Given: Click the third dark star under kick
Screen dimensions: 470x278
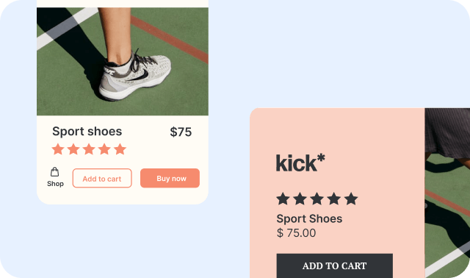Looking at the screenshot, I should (317, 199).
